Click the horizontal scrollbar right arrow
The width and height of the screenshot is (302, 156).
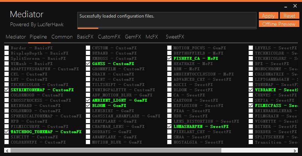click(x=295, y=150)
